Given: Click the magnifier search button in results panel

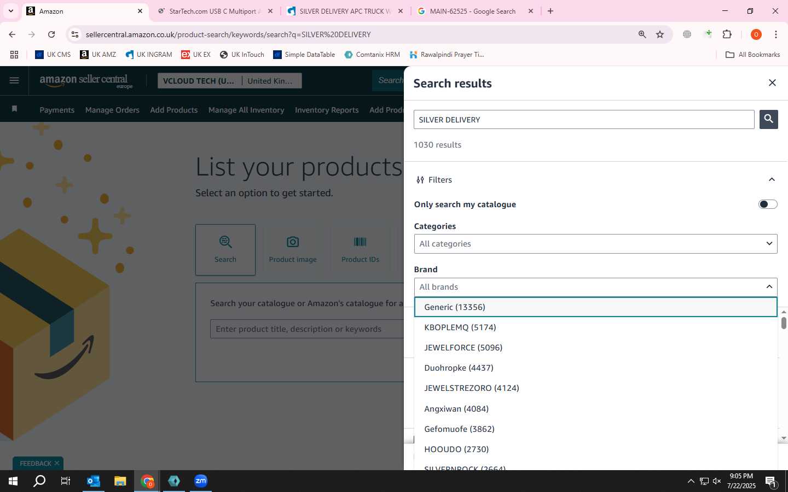Looking at the screenshot, I should click(x=768, y=119).
